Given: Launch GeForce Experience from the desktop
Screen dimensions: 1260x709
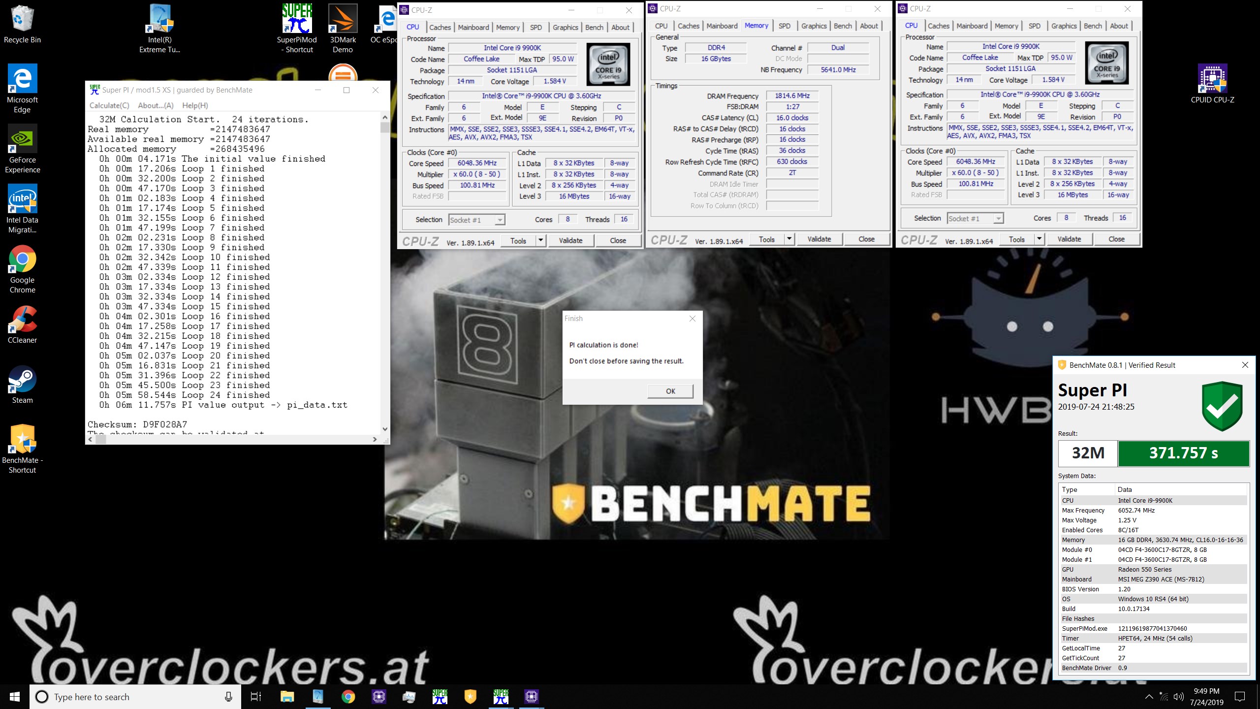Looking at the screenshot, I should (x=22, y=149).
